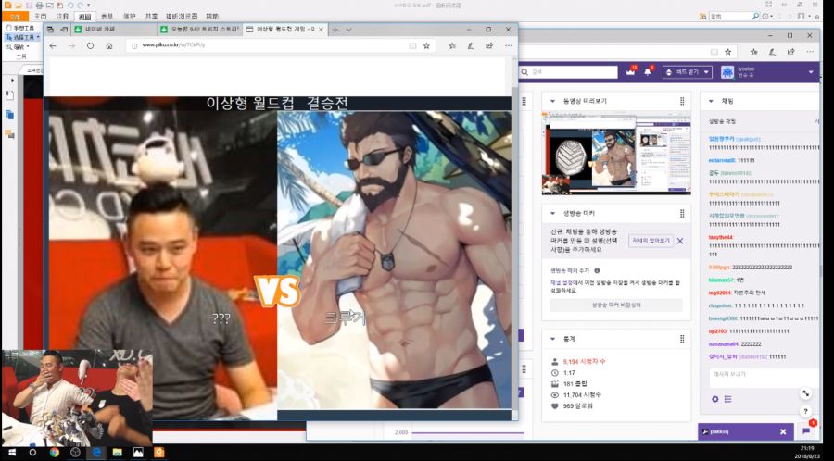Screen dimensions: 834x461
Task: Grab statistics panel drag handle
Action: coord(682,339)
